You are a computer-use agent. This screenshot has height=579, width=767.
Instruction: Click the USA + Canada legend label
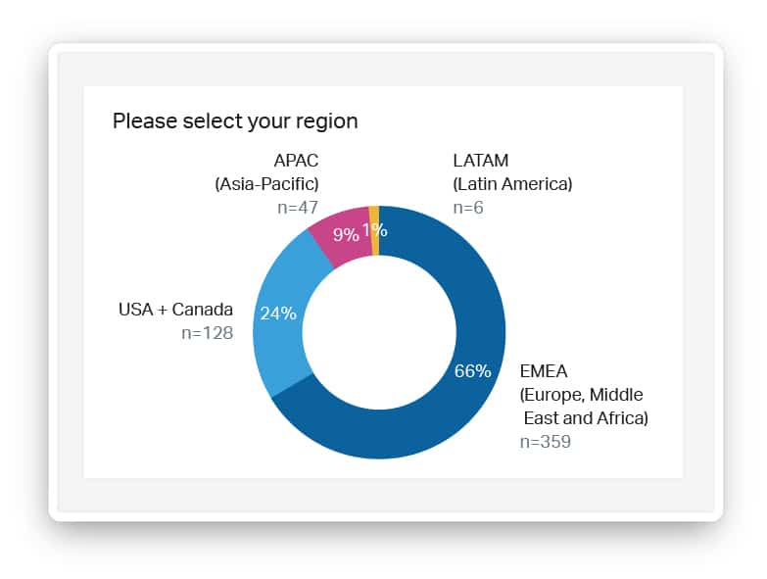point(175,310)
